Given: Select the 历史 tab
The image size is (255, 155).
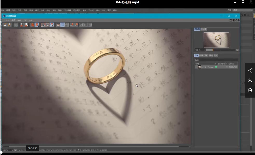Looking at the screenshot, I should (197, 56).
